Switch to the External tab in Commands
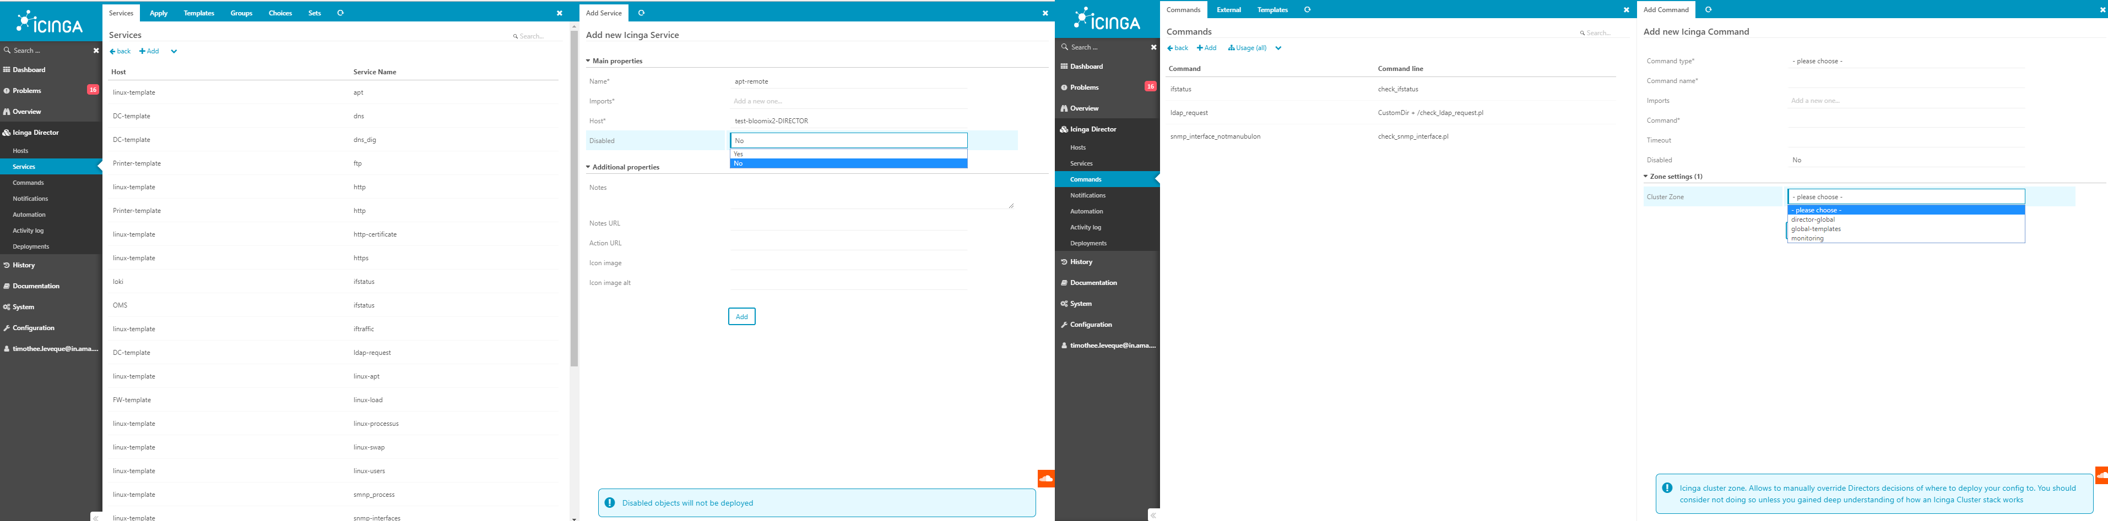2108x521 pixels. coord(1228,10)
